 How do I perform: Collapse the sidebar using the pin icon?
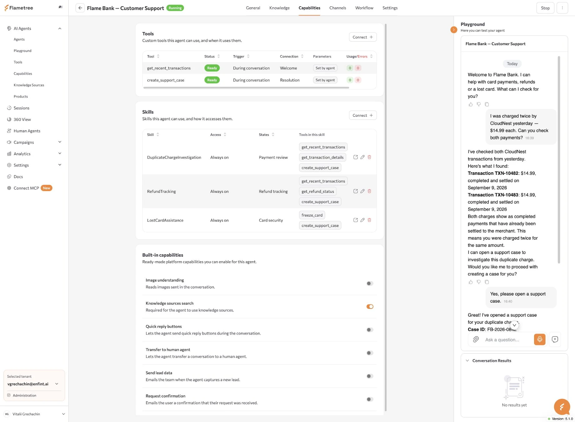pos(61,7)
